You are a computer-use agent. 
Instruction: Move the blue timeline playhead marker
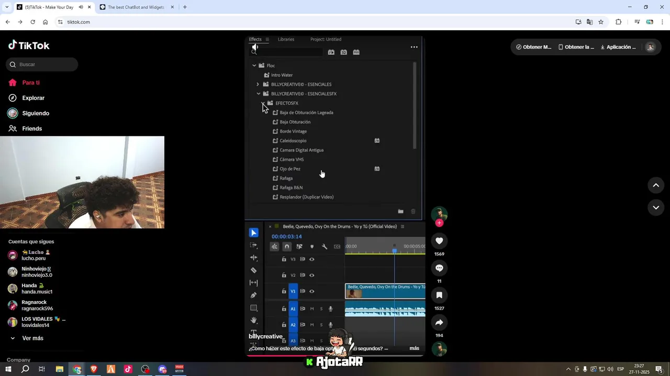[x=395, y=251]
